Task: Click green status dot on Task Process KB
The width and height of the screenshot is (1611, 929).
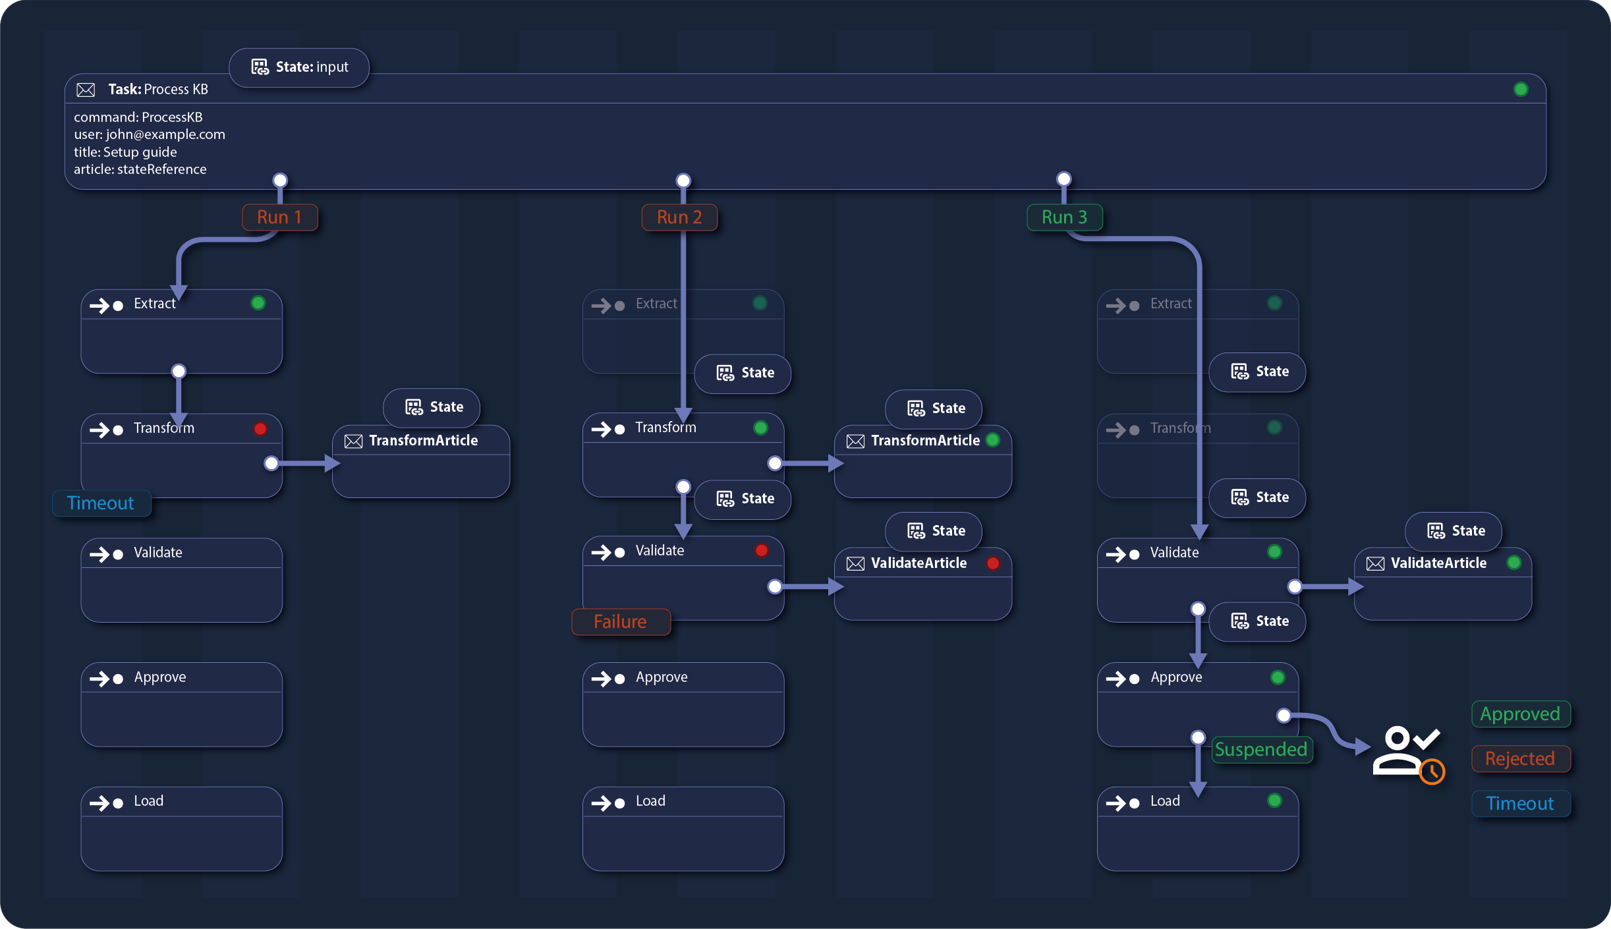Action: coord(1521,90)
